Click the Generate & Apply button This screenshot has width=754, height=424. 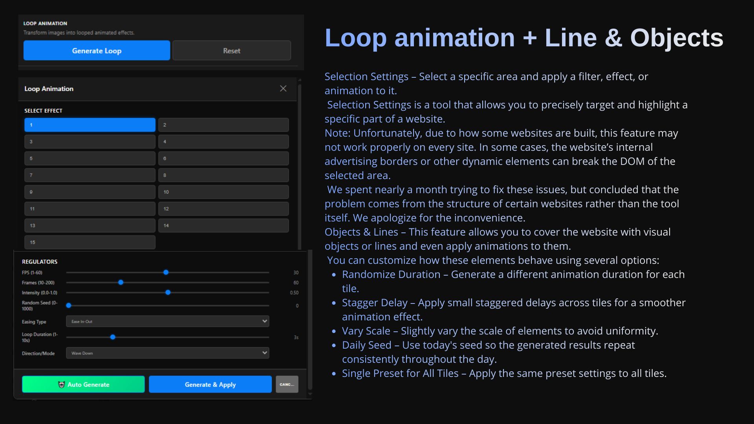[210, 384]
